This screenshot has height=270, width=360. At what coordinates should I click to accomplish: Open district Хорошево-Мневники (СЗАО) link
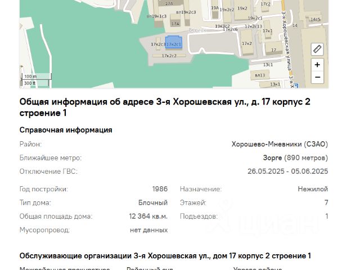coord(280,144)
